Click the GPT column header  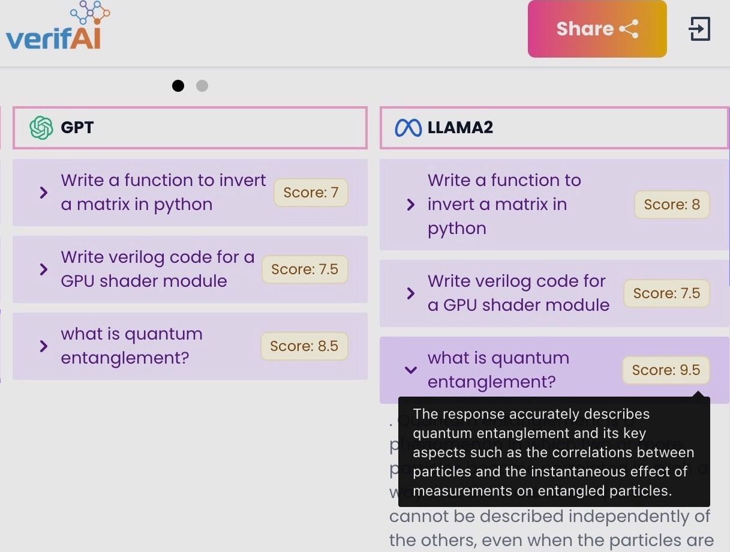190,128
